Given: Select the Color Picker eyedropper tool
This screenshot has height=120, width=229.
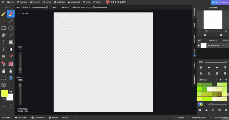Looking at the screenshot, I should pos(11,35).
